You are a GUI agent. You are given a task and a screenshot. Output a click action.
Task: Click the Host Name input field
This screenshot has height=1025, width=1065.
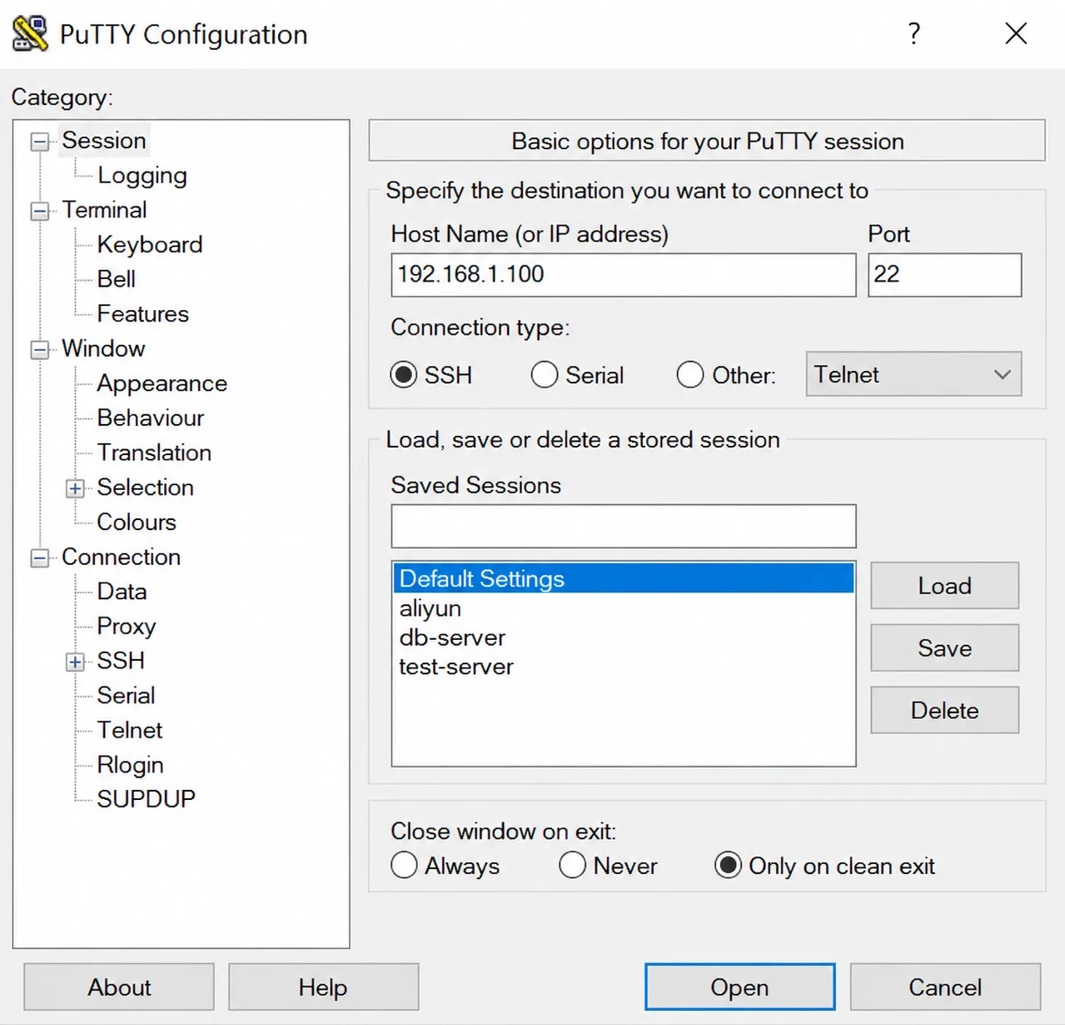[x=624, y=275]
